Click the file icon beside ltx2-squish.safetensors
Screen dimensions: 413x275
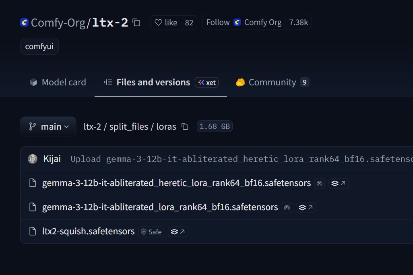coord(32,231)
